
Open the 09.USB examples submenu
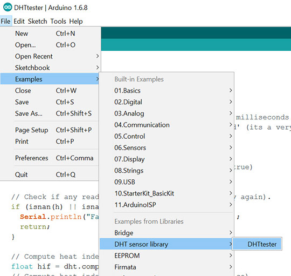click(x=167, y=182)
